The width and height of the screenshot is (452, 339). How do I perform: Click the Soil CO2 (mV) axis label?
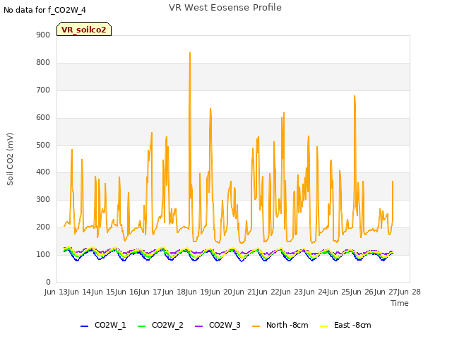click(x=10, y=159)
